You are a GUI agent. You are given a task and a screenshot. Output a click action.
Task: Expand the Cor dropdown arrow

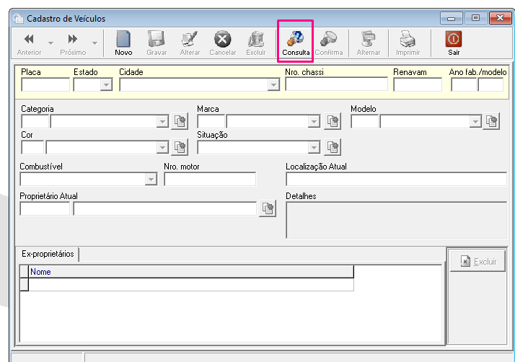pyautogui.click(x=162, y=148)
